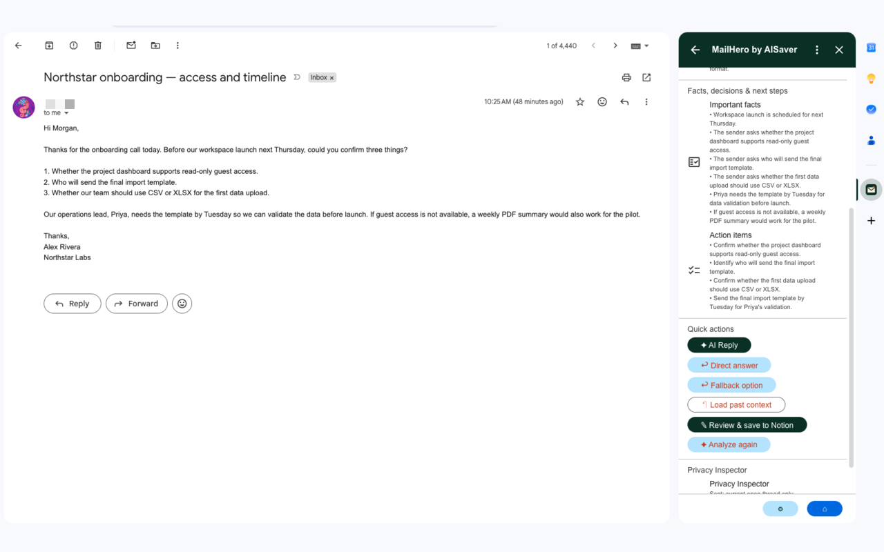Open Google Keep in the side panel
Image resolution: width=884 pixels, height=552 pixels.
871,79
